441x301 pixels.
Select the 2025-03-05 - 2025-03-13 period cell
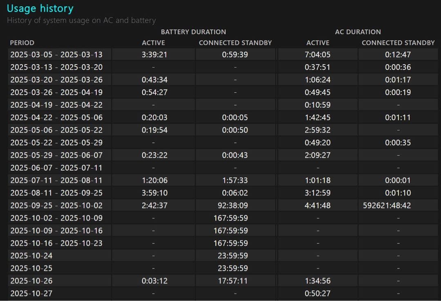pyautogui.click(x=56, y=55)
